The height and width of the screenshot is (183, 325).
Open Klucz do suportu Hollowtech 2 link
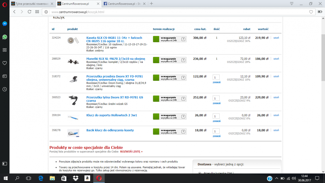tap(112, 115)
